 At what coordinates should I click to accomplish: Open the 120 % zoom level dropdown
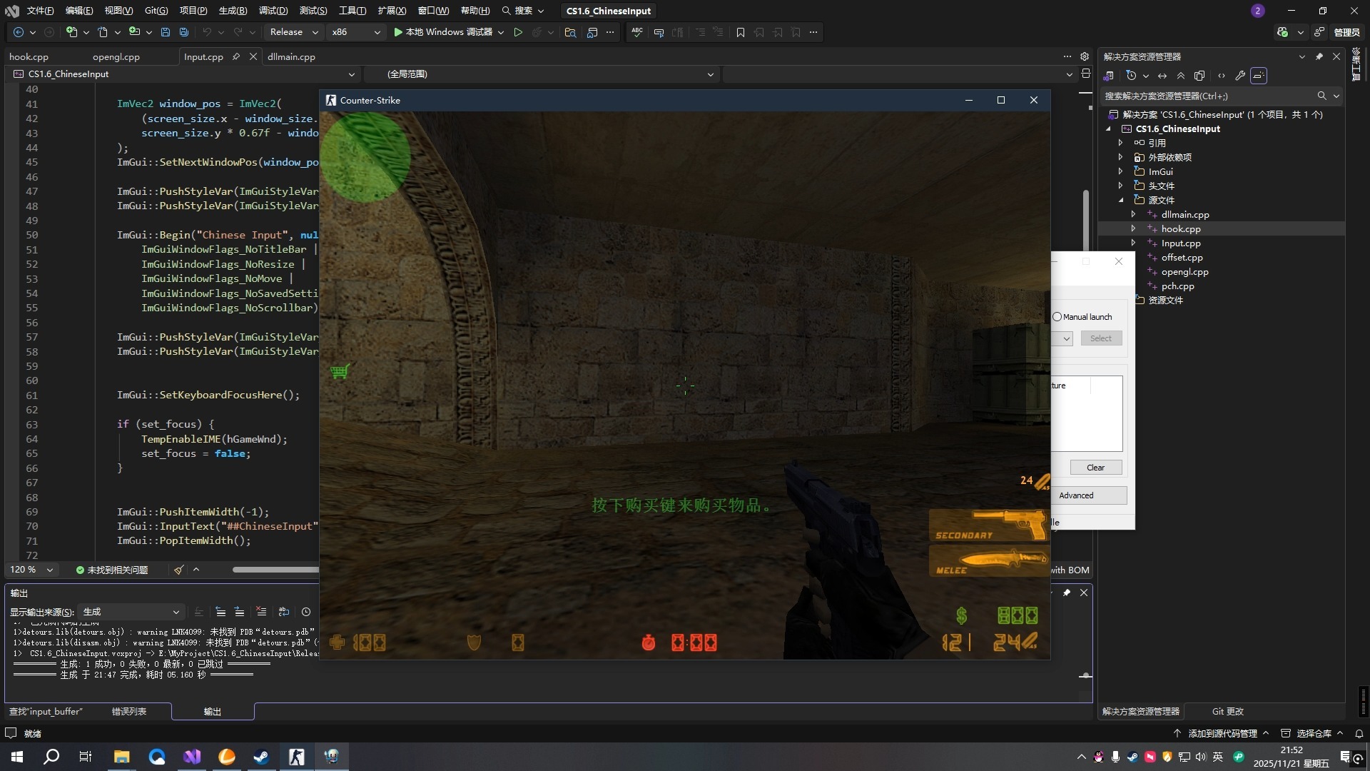coord(31,570)
